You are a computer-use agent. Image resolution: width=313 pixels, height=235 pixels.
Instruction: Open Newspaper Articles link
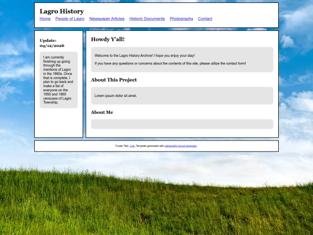pyautogui.click(x=107, y=19)
